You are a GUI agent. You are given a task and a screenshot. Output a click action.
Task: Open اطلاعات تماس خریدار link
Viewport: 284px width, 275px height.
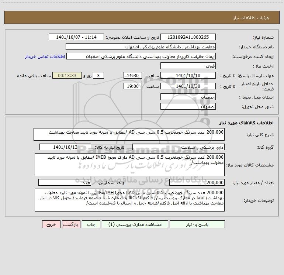click(45, 56)
